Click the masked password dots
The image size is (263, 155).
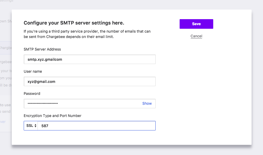[43, 104]
